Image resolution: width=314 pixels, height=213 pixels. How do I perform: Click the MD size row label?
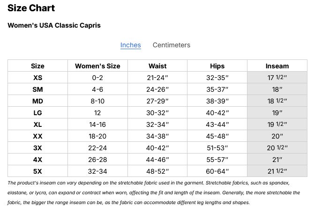point(37,101)
